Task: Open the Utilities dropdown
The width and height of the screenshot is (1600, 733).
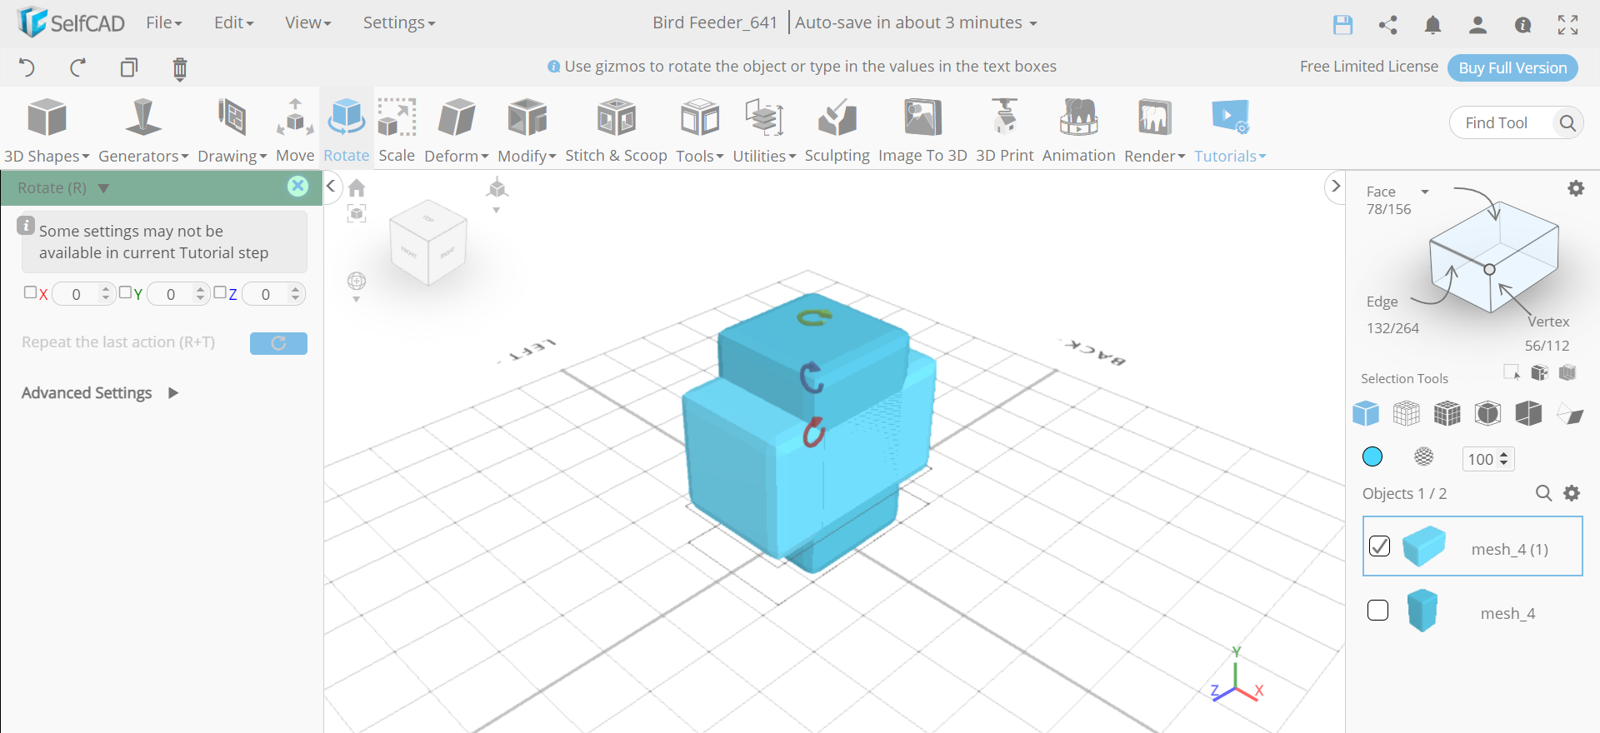Action: 764,131
